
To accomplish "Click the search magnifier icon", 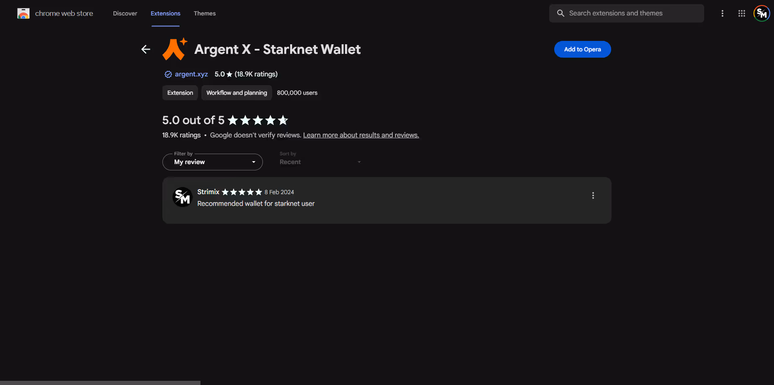I will [x=561, y=13].
